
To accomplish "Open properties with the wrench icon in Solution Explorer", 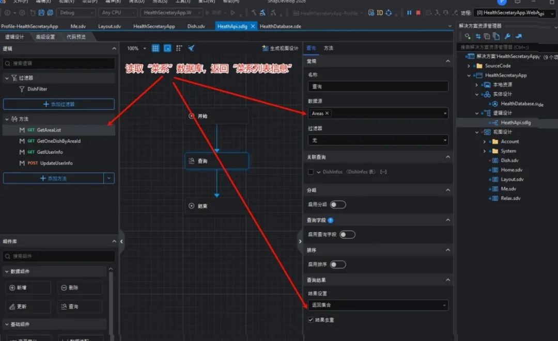I will point(507,36).
